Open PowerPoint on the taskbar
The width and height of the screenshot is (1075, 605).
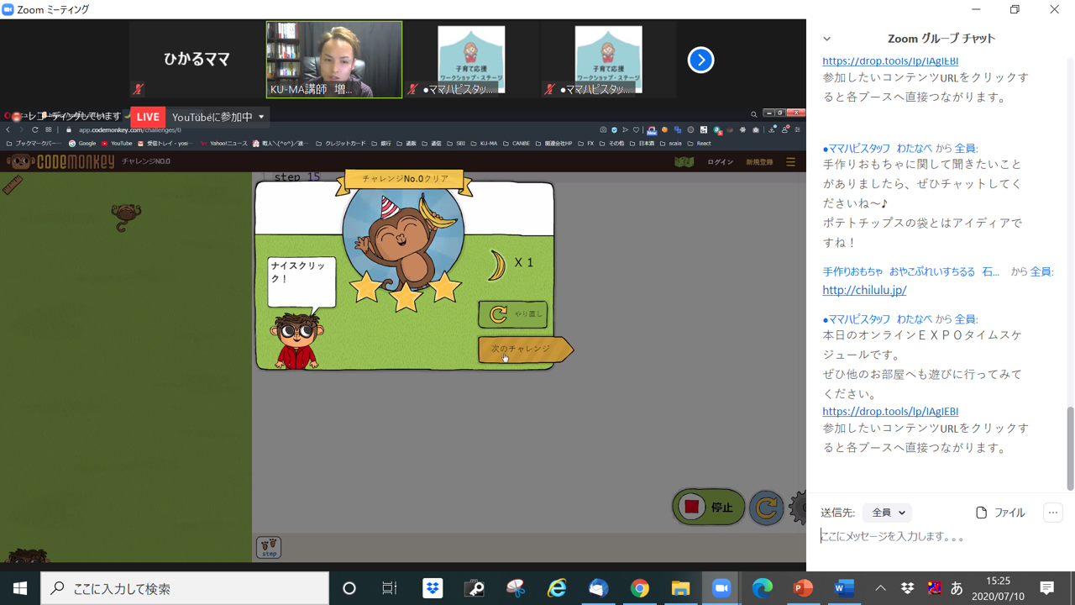click(804, 588)
